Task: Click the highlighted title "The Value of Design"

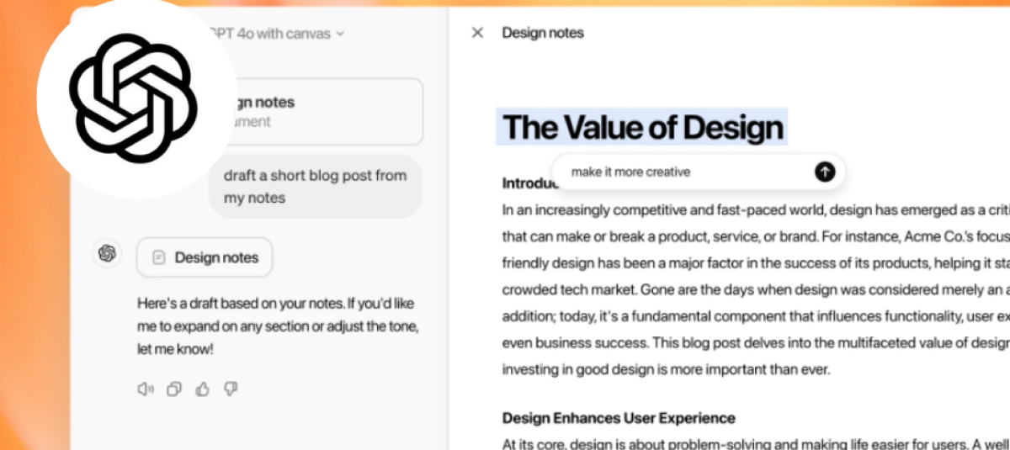Action: tap(643, 128)
